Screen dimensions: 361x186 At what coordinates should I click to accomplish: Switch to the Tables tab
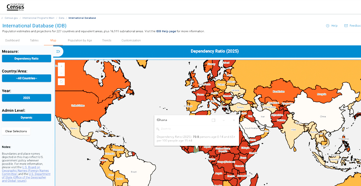pos(34,40)
